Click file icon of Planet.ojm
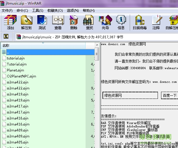178x148 pixels. [x=4, y=70]
